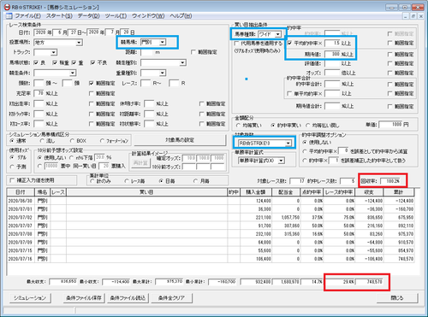The height and width of the screenshot is (317, 428).
Task: Click the RB☆STRIKE app icon in title bar
Action: [x=7, y=7]
